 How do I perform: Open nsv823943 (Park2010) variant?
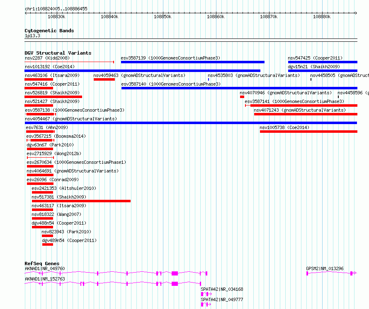[x=66, y=232]
